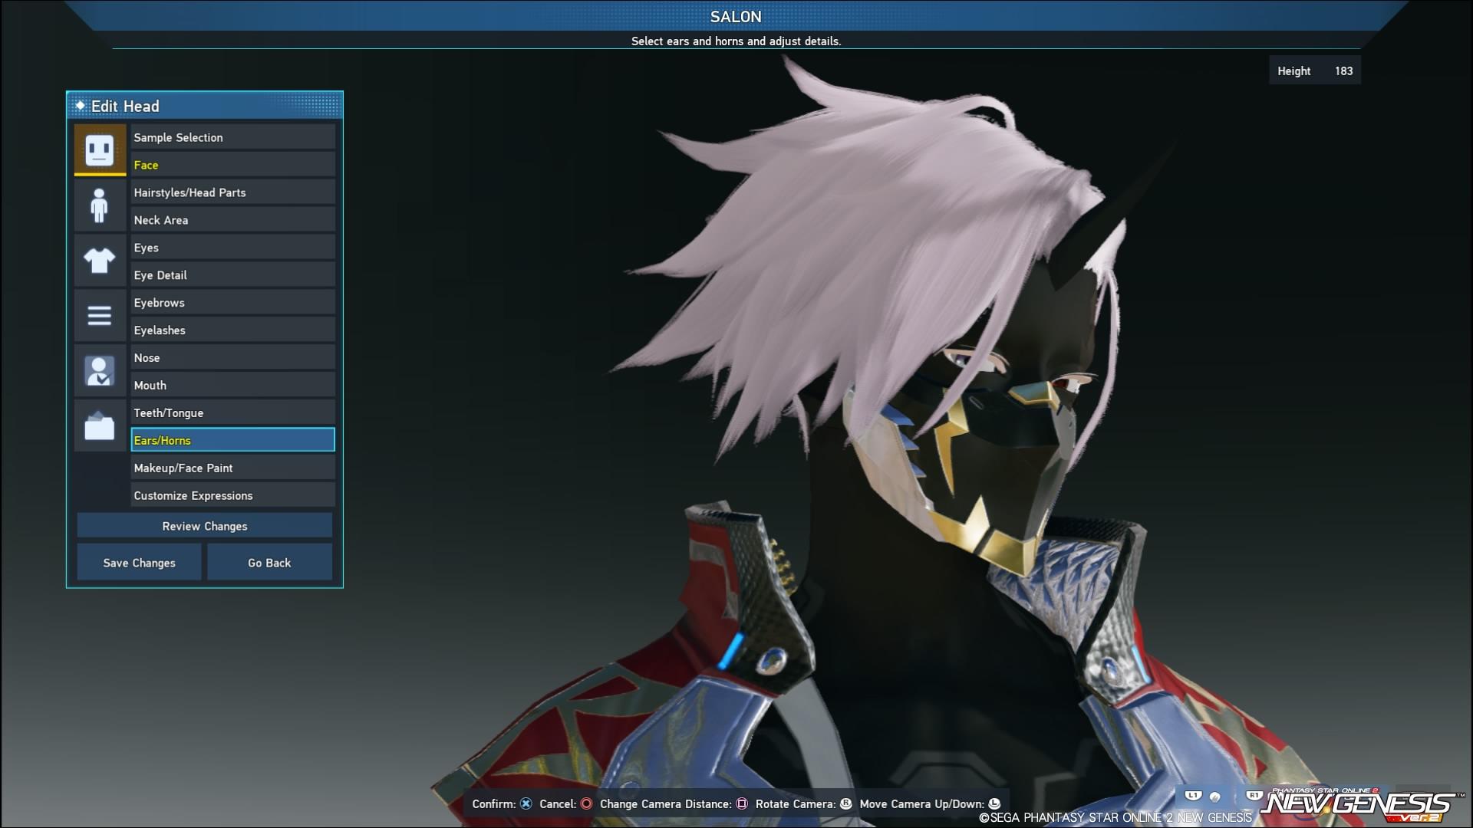
Task: Select the head/face editing category icon
Action: click(x=100, y=149)
